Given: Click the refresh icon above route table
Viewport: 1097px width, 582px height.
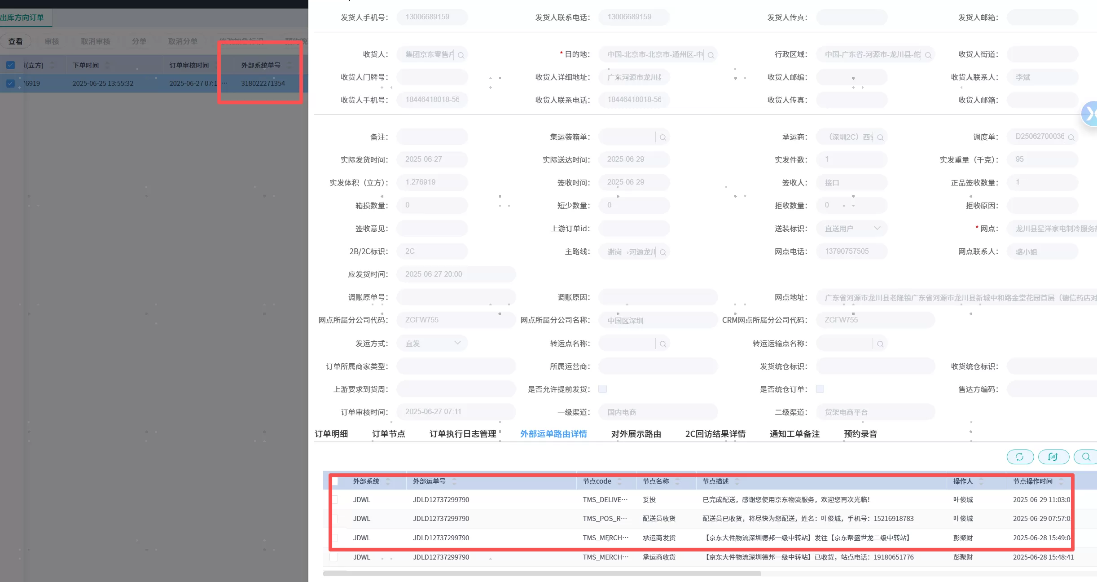Looking at the screenshot, I should (1020, 457).
